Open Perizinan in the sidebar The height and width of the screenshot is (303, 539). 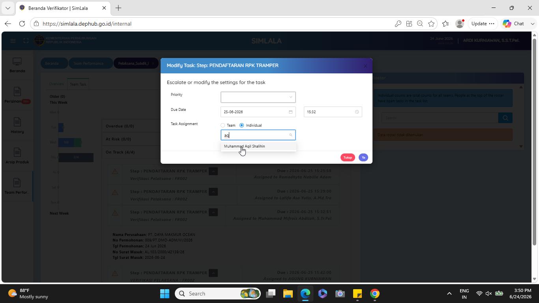tap(17, 96)
